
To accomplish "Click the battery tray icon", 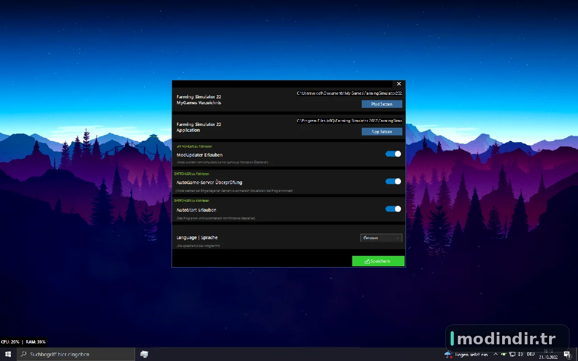I will (503, 354).
